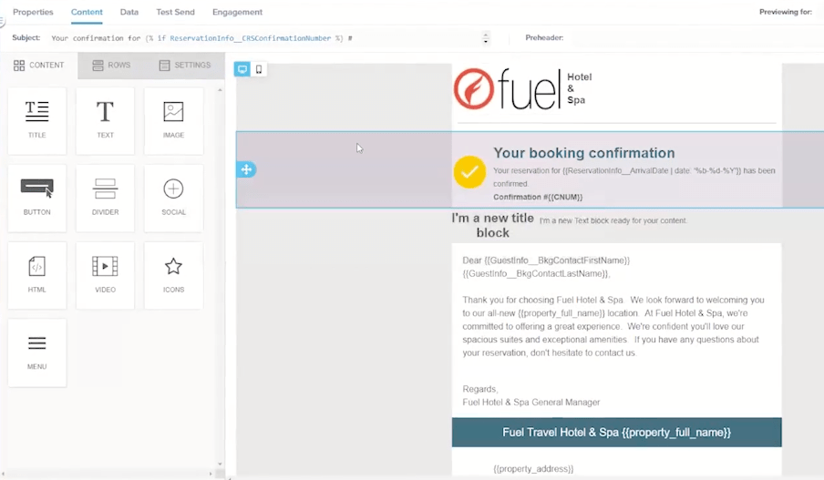The width and height of the screenshot is (824, 480).
Task: Click the 'I'm a new Text block' placeholder
Action: point(613,220)
